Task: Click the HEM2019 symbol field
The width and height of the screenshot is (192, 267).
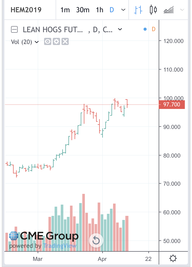Action: 26,10
